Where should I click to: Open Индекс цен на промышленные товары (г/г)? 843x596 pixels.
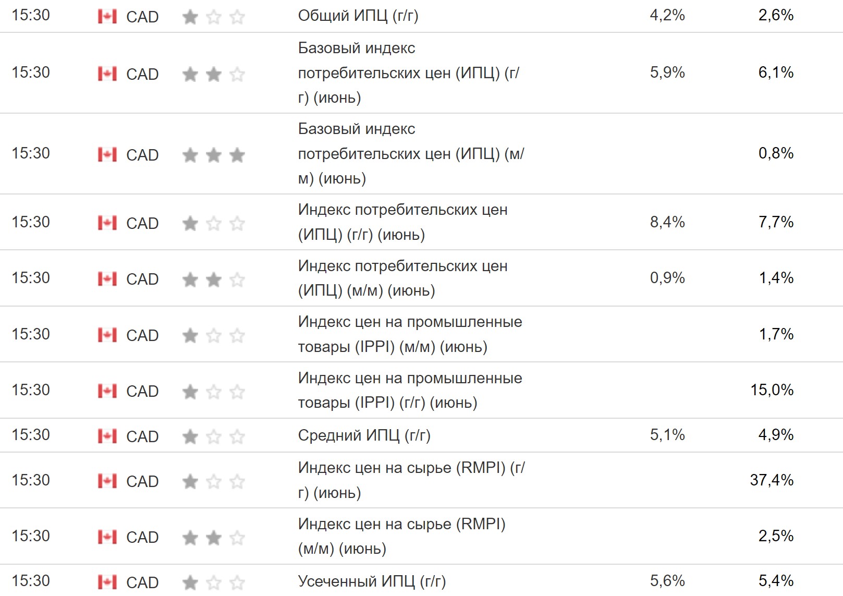410,390
